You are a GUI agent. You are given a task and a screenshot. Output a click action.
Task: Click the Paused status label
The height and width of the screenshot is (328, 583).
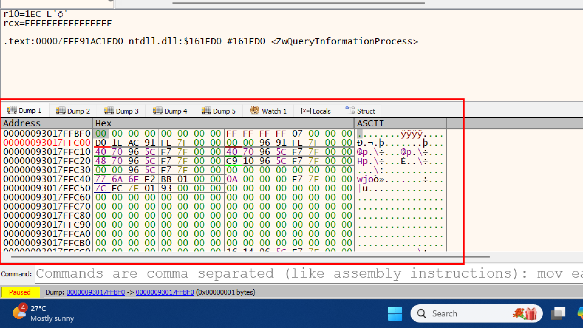click(x=20, y=292)
